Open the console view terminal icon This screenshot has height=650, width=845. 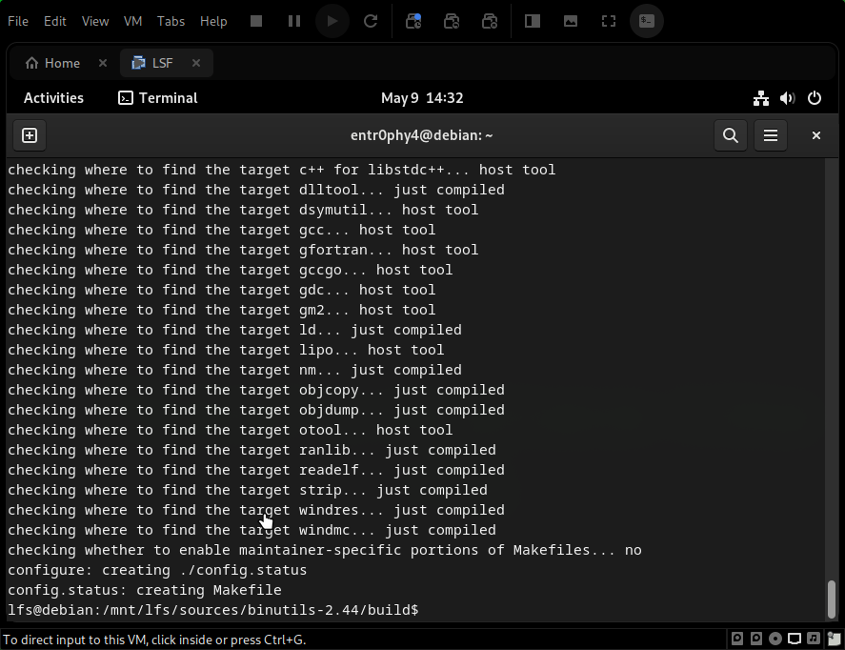coord(647,21)
